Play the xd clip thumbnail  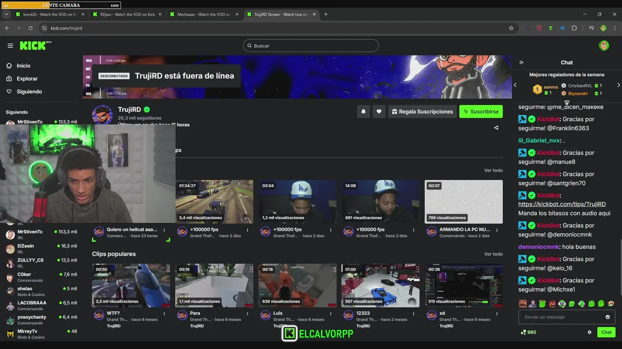point(464,286)
